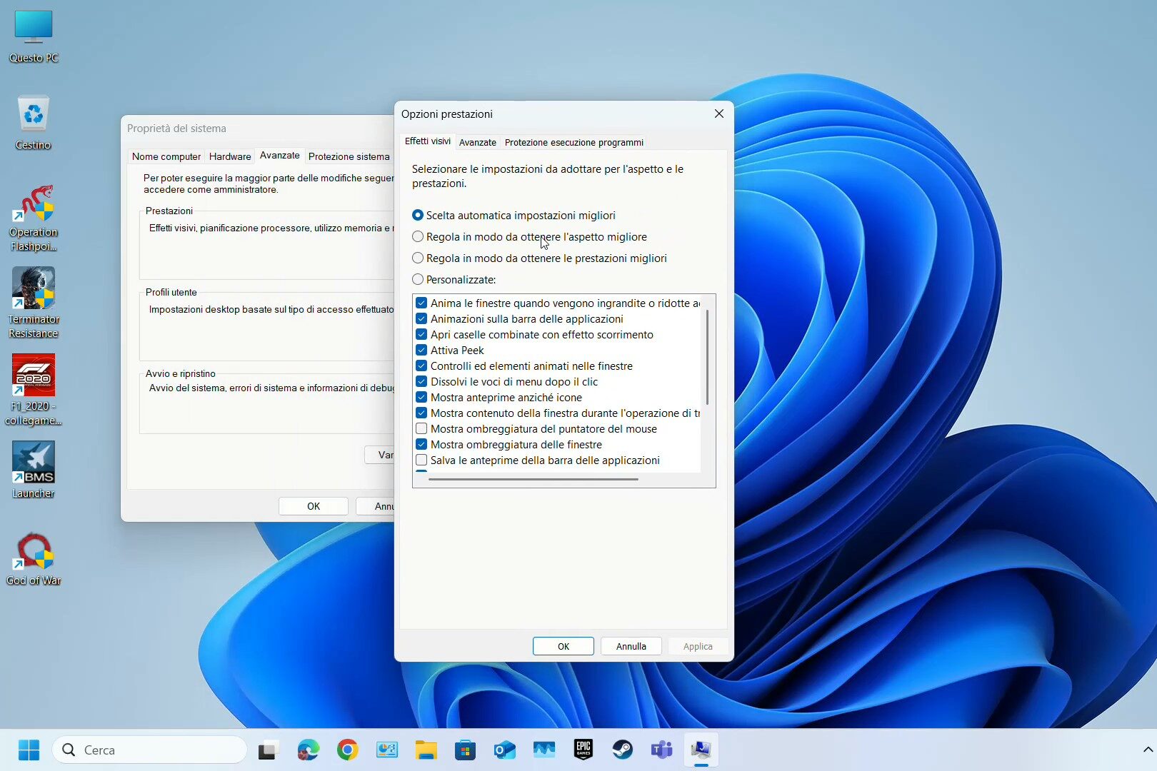Open Steam from the taskbar
Screen dimensions: 1157x771
point(622,750)
